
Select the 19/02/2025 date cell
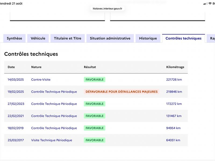pos(16,92)
